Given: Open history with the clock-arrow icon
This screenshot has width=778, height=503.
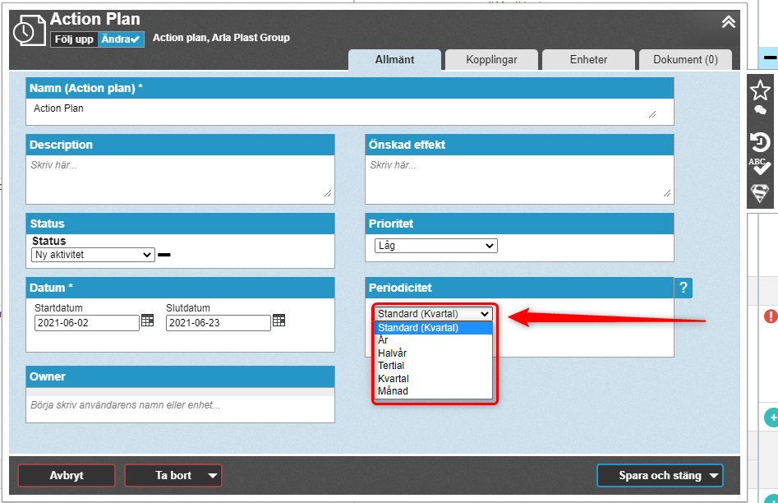Looking at the screenshot, I should pos(761,141).
